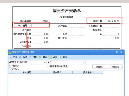129x96 pixels.
Task: Click the 过滤 toolbar label
Action: coord(35,57)
